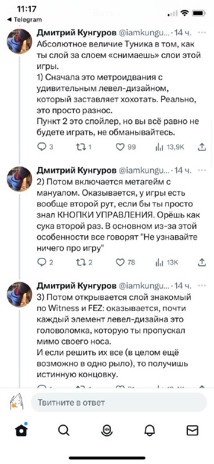Open the Home tab

pos(21,430)
